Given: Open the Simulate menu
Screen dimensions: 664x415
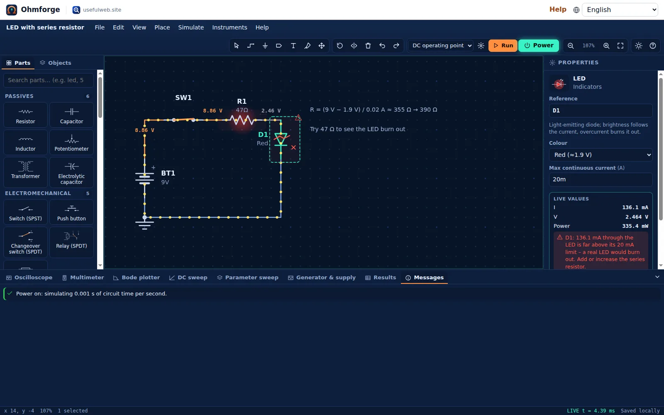Looking at the screenshot, I should pyautogui.click(x=191, y=27).
